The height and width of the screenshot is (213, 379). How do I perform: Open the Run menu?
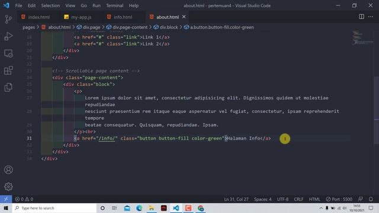97,5
